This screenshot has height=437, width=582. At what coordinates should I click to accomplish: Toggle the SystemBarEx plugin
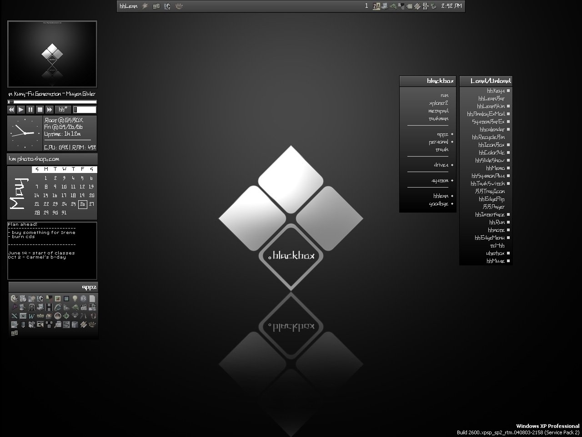point(486,122)
